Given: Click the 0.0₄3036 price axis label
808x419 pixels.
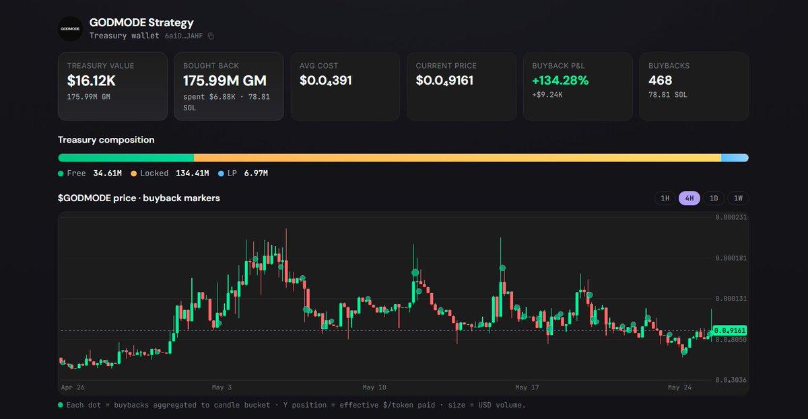Looking at the screenshot, I should pyautogui.click(x=731, y=381).
